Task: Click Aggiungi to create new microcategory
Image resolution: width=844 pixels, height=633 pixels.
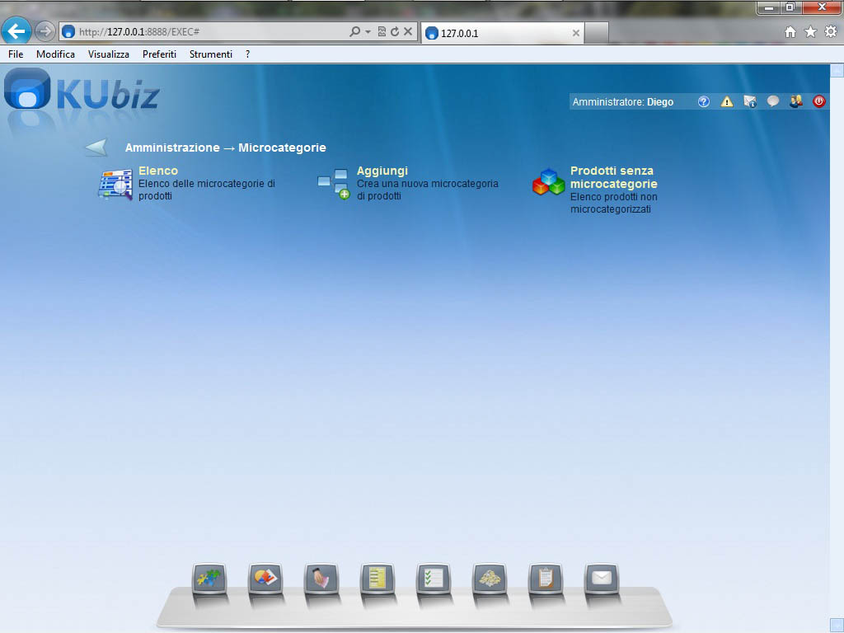Action: 382,171
